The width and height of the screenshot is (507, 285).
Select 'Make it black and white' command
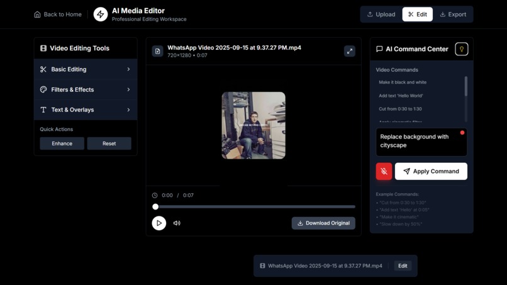tap(403, 82)
